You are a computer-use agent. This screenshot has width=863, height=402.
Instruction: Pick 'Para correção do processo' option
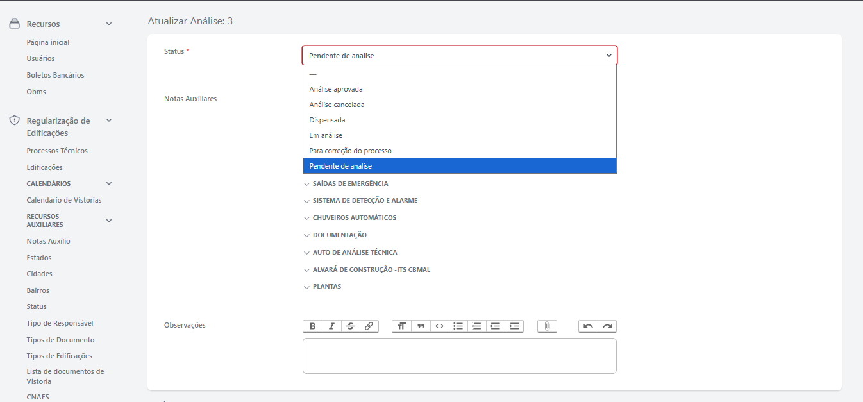350,151
